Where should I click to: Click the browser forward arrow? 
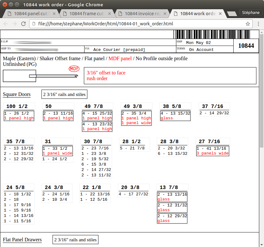[15, 24]
